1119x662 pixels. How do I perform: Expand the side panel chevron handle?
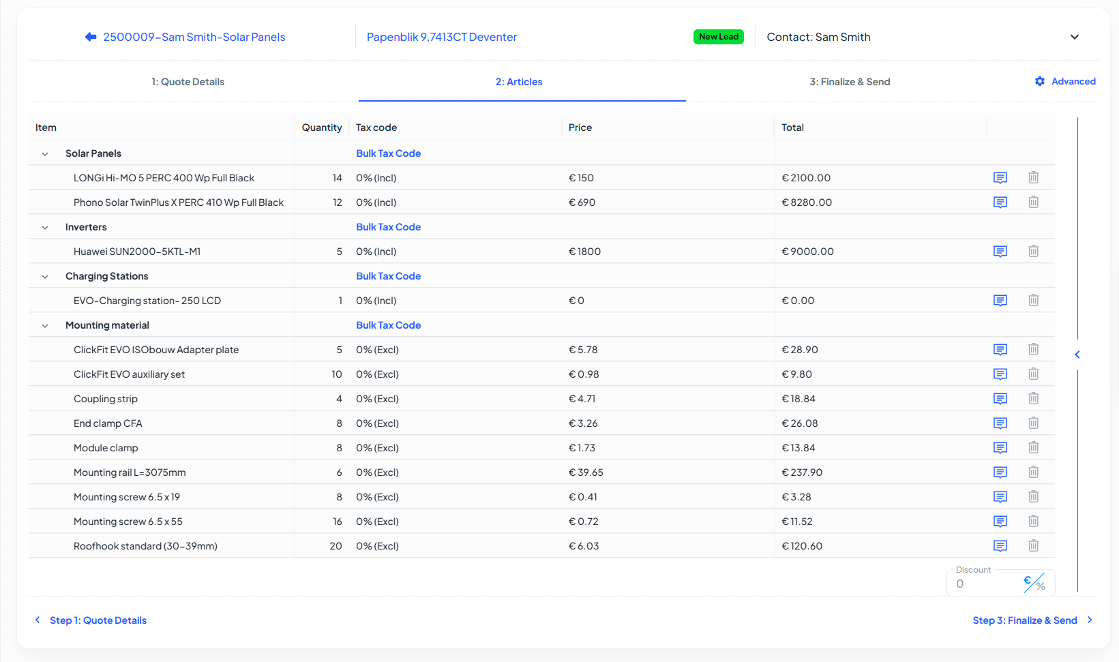pos(1077,355)
